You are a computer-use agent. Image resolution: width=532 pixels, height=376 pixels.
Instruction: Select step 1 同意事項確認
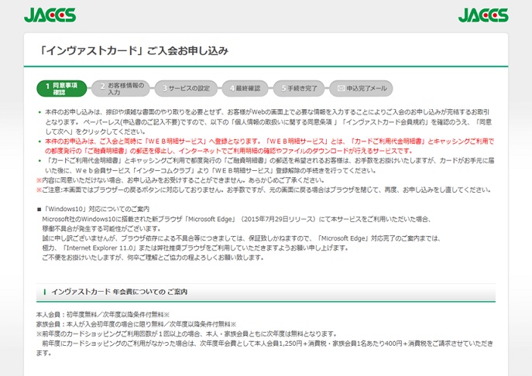pos(62,88)
